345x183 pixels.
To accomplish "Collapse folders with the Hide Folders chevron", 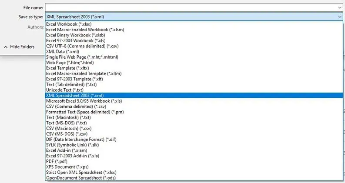I will click(6, 47).
